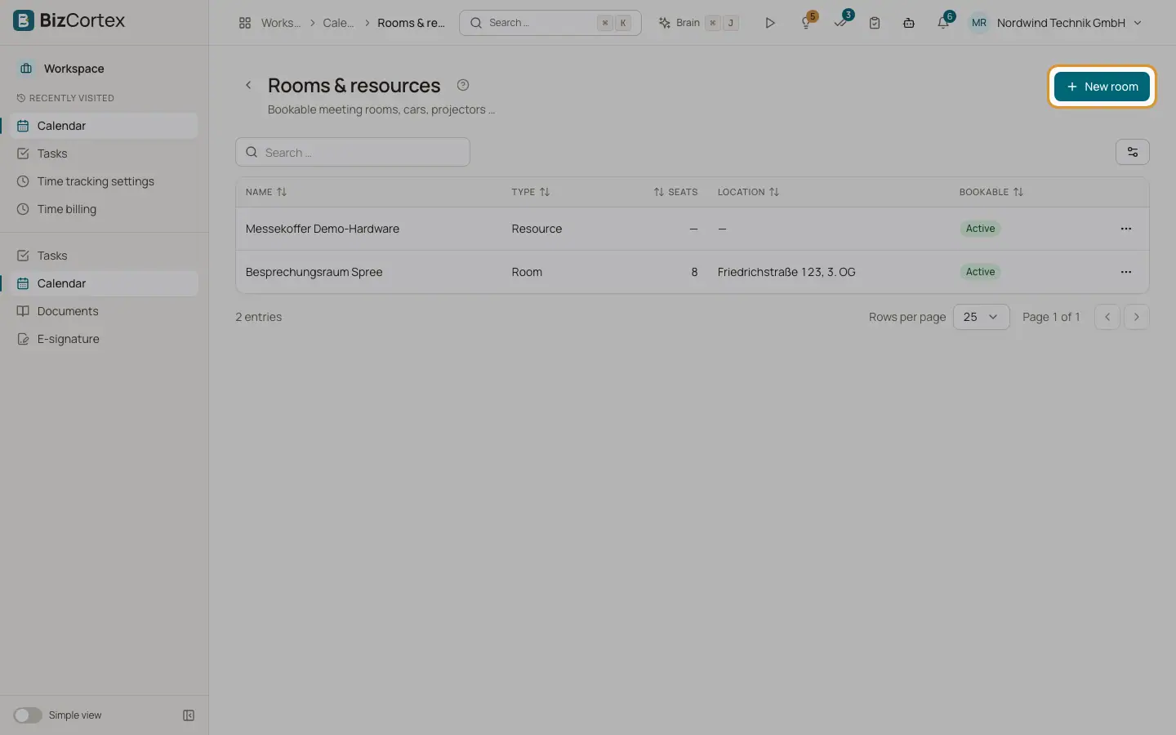Open the help icon beside Rooms & resources
Screen dimensions: 1176x735
(x=463, y=85)
